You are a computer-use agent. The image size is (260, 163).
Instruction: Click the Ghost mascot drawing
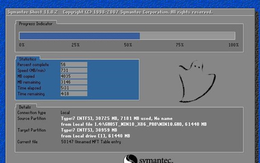[197, 81]
